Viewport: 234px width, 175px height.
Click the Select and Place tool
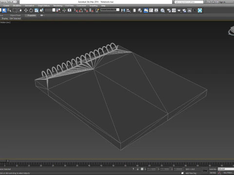point(41,10)
